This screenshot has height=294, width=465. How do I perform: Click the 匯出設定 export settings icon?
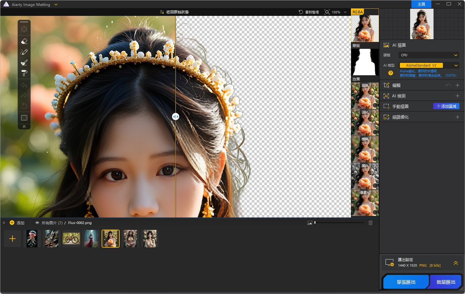point(390,263)
